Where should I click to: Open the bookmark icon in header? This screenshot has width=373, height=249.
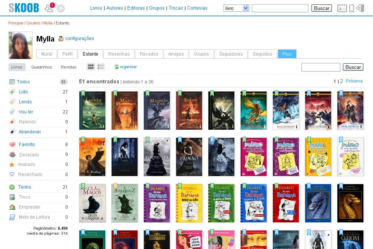pos(351,8)
